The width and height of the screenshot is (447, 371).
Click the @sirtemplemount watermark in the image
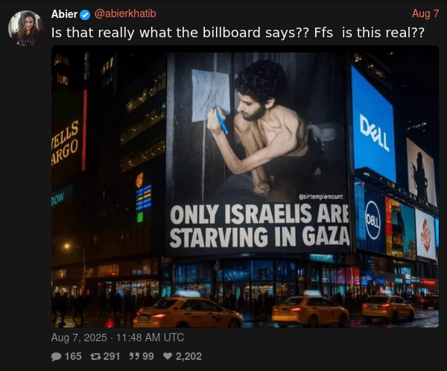pos(321,197)
